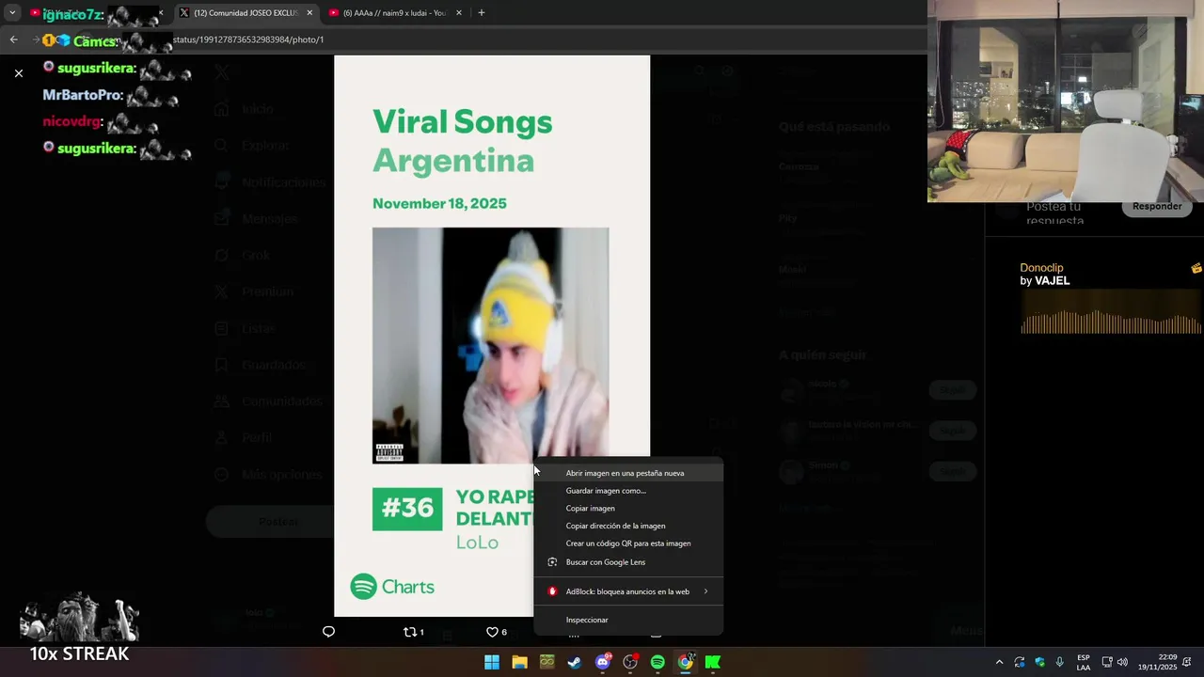Close the Comunidad JOSEO tab
This screenshot has width=1204, height=677.
tap(309, 13)
